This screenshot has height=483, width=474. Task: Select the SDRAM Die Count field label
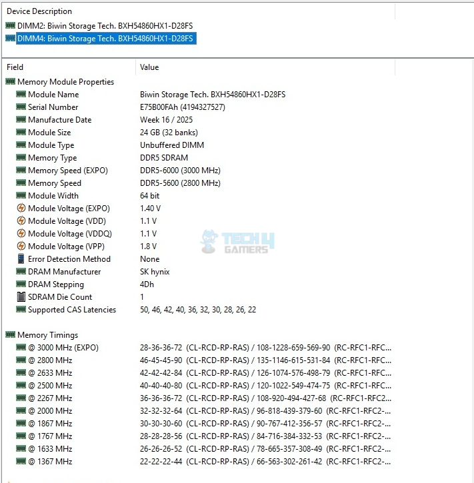[60, 297]
